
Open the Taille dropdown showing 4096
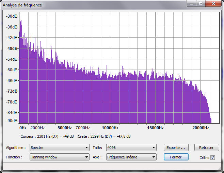click(x=131, y=147)
